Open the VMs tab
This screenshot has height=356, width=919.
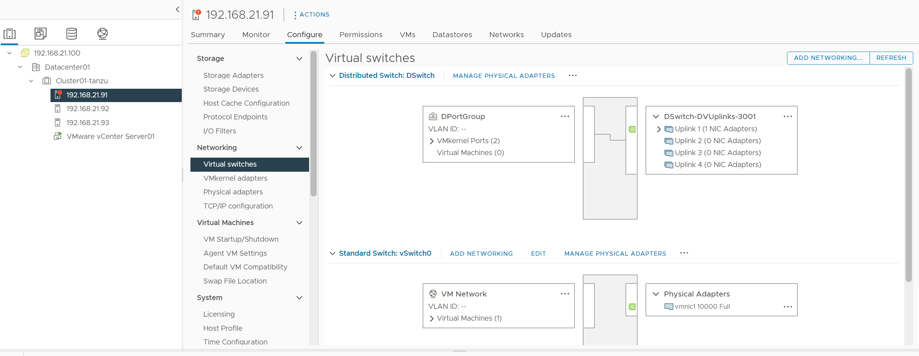tap(408, 35)
